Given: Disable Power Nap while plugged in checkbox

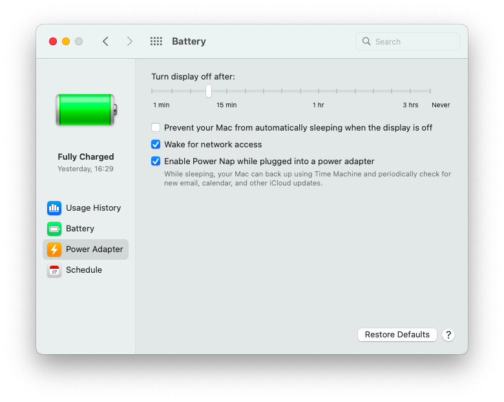Looking at the screenshot, I should (x=156, y=161).
